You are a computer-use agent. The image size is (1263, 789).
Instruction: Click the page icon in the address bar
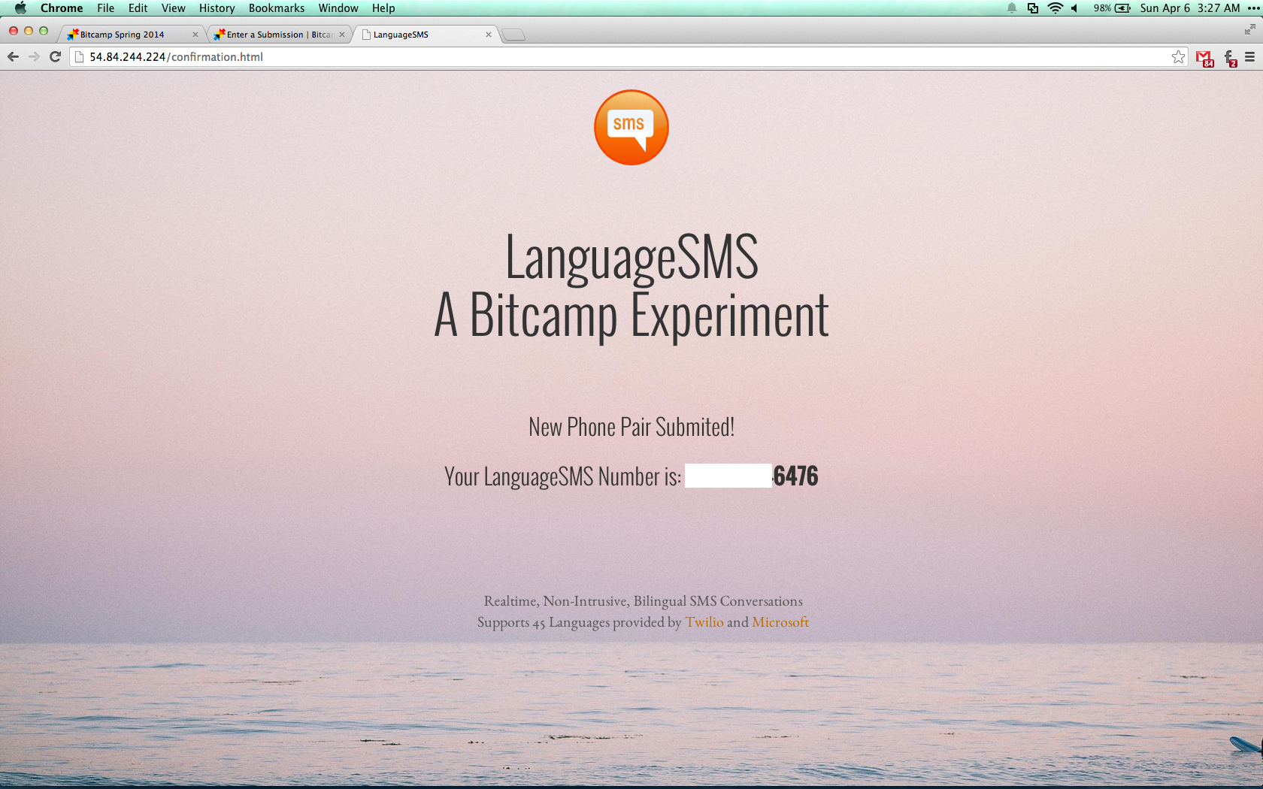[x=80, y=57]
